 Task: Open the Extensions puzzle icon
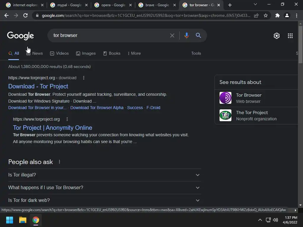pos(278,15)
